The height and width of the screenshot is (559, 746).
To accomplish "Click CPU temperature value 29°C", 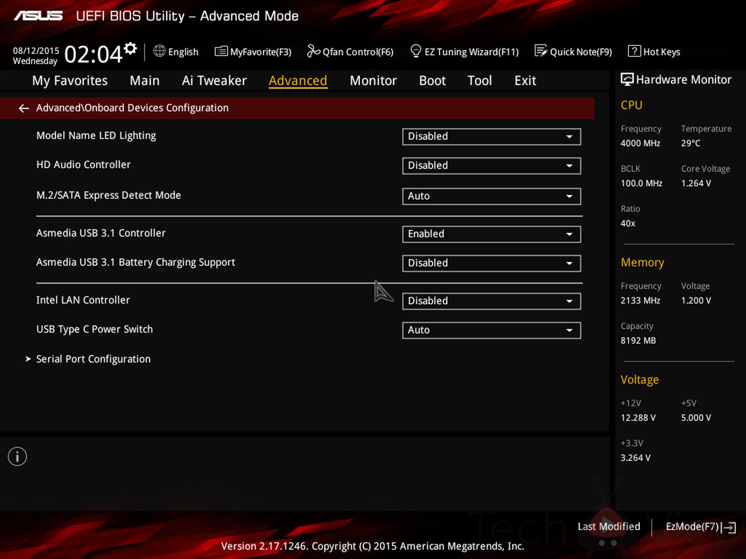I will [x=691, y=143].
